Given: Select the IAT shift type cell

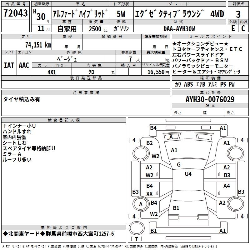Looking at the screenshot, I should (9, 65).
